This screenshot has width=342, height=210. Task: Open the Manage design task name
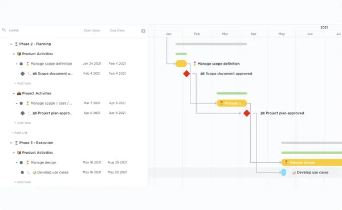[43, 163]
